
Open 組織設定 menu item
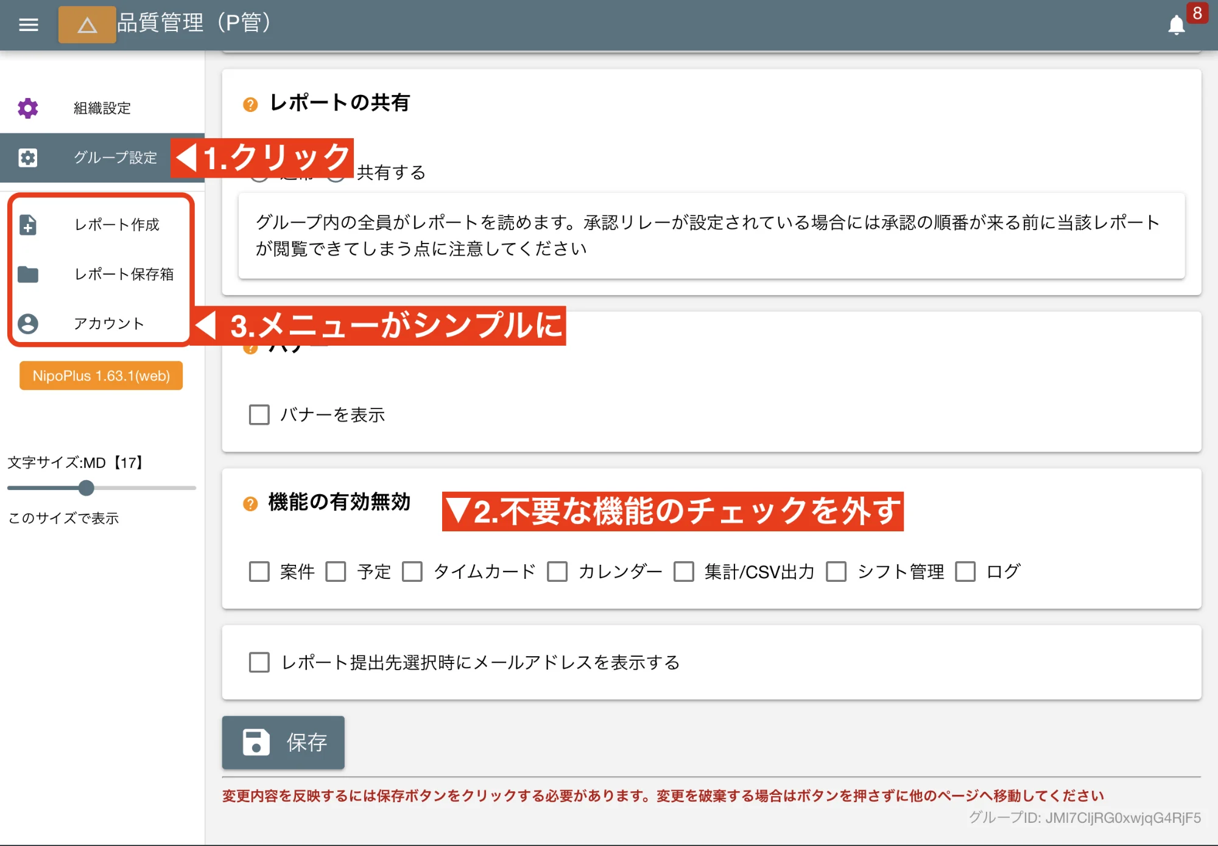[x=102, y=108]
